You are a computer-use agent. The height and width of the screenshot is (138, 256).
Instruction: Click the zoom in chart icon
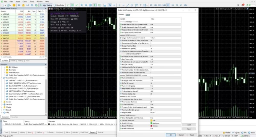coord(82,5)
